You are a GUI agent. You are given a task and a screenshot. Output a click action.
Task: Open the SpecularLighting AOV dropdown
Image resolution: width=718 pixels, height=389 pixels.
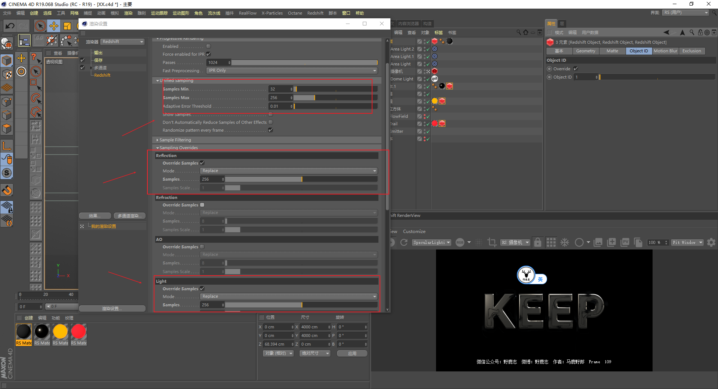click(432, 242)
